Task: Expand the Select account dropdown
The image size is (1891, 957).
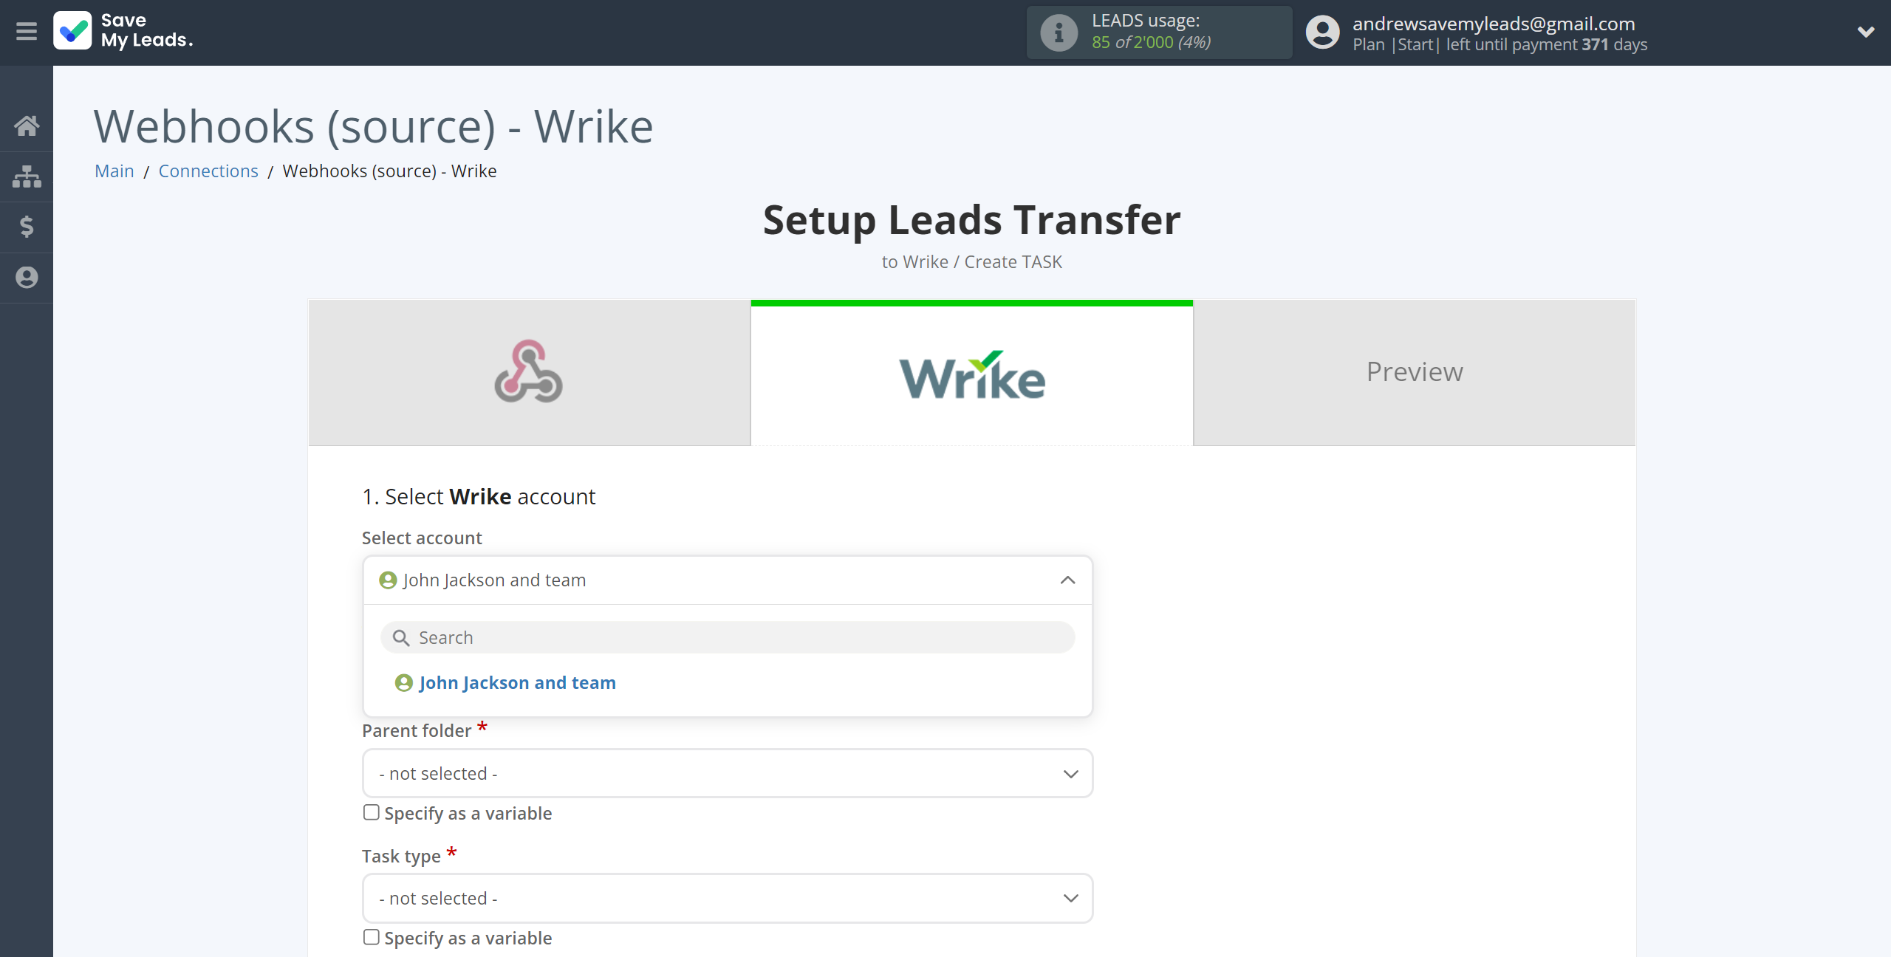Action: 728,580
